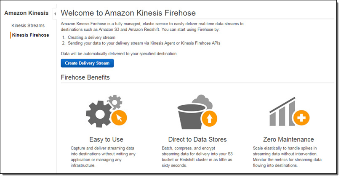Click the Direct to Data Stores heading
341x178 pixels.
[x=197, y=139]
